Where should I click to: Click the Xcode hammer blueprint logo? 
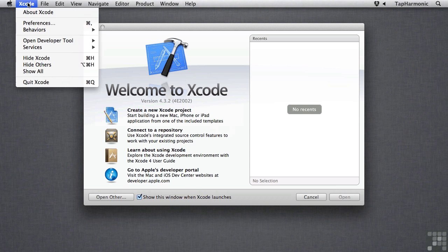[x=167, y=57]
